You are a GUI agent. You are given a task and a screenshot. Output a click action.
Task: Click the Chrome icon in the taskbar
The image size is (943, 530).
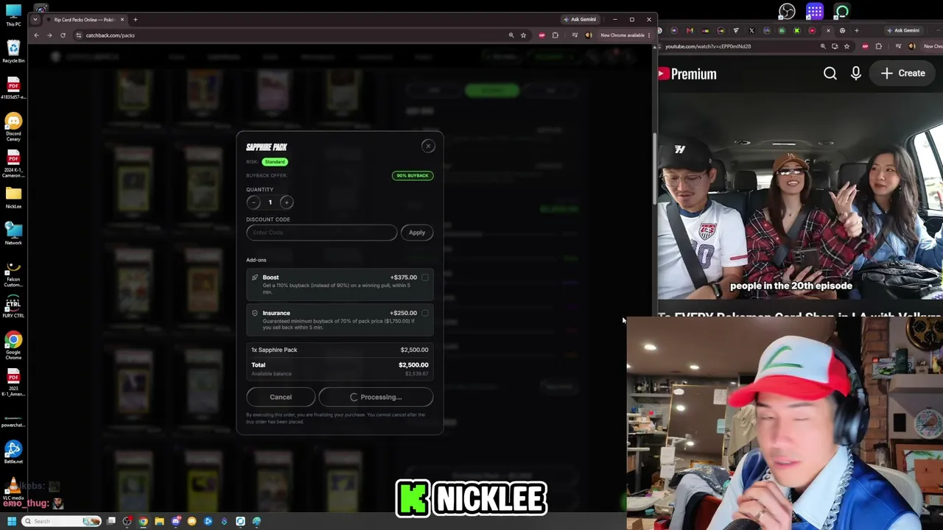click(x=143, y=521)
